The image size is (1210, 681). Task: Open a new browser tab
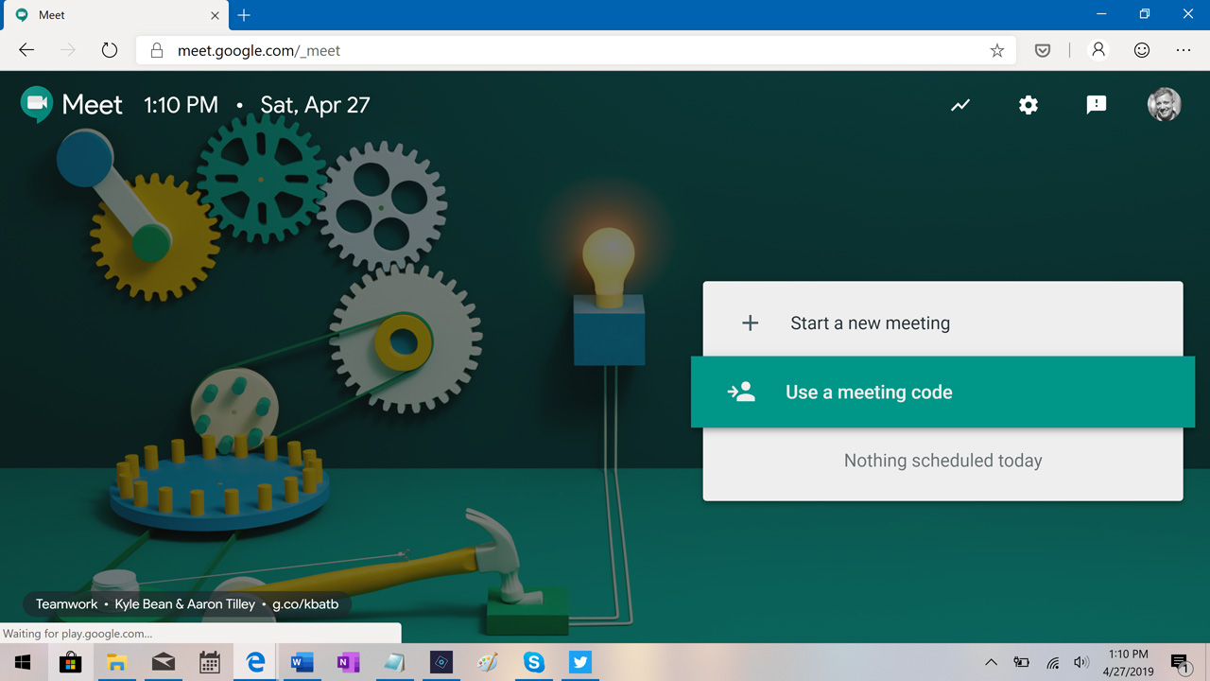tap(244, 15)
